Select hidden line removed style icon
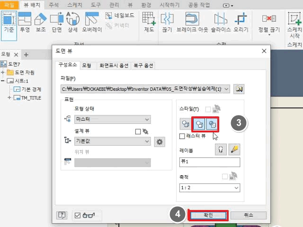 [x=199, y=124]
